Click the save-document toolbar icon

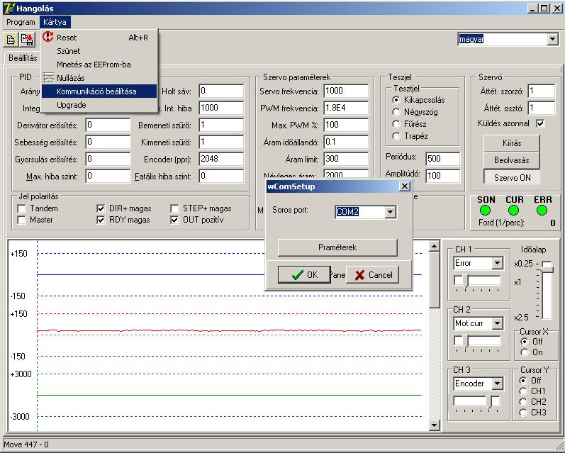tap(27, 40)
